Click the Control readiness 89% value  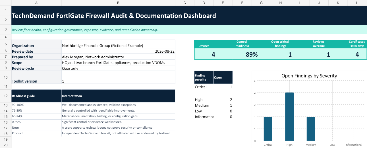[252, 54]
